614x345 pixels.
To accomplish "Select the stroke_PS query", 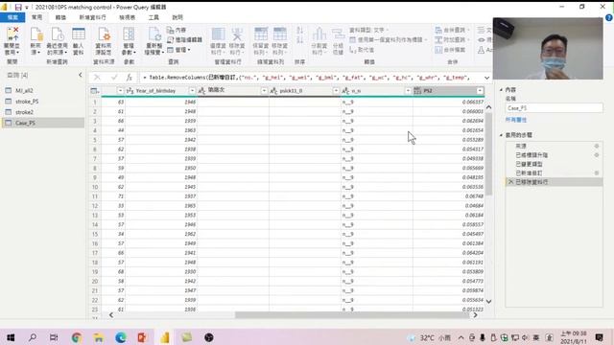I will tap(43, 102).
